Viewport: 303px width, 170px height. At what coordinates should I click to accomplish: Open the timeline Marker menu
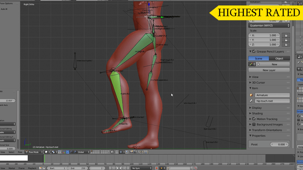click(12, 168)
